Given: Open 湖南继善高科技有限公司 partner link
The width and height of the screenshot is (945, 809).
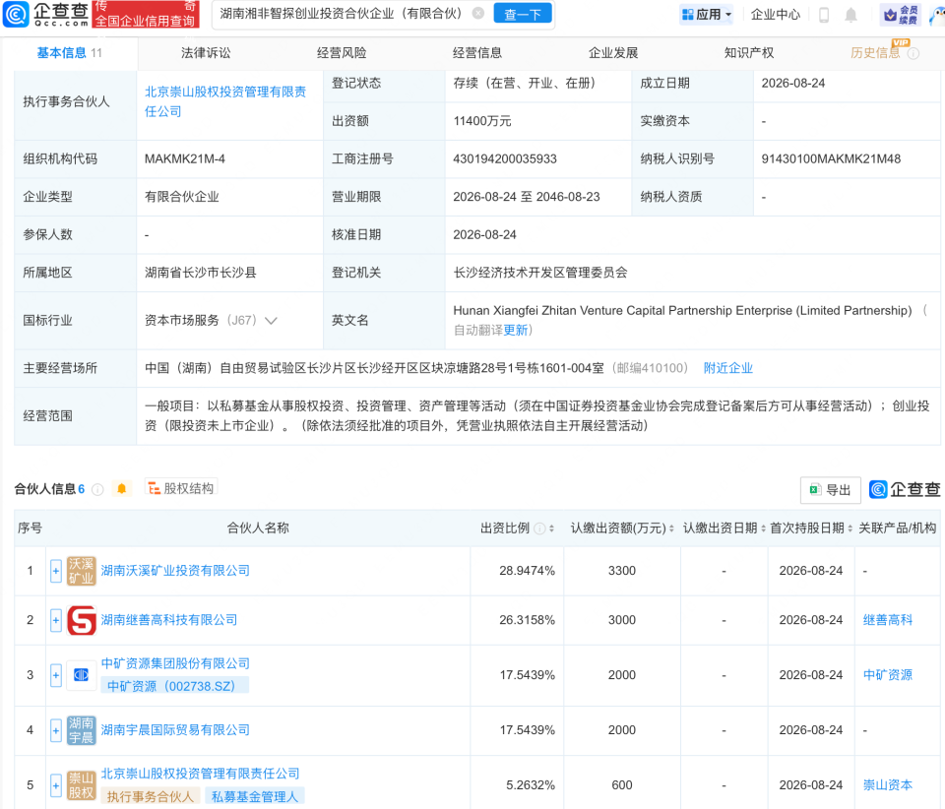Looking at the screenshot, I should click(168, 620).
